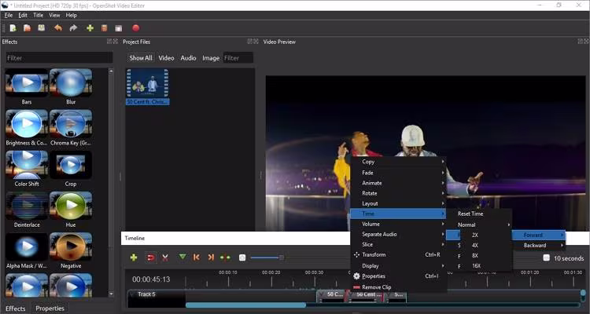Click the green Add Marker icon

point(183,257)
